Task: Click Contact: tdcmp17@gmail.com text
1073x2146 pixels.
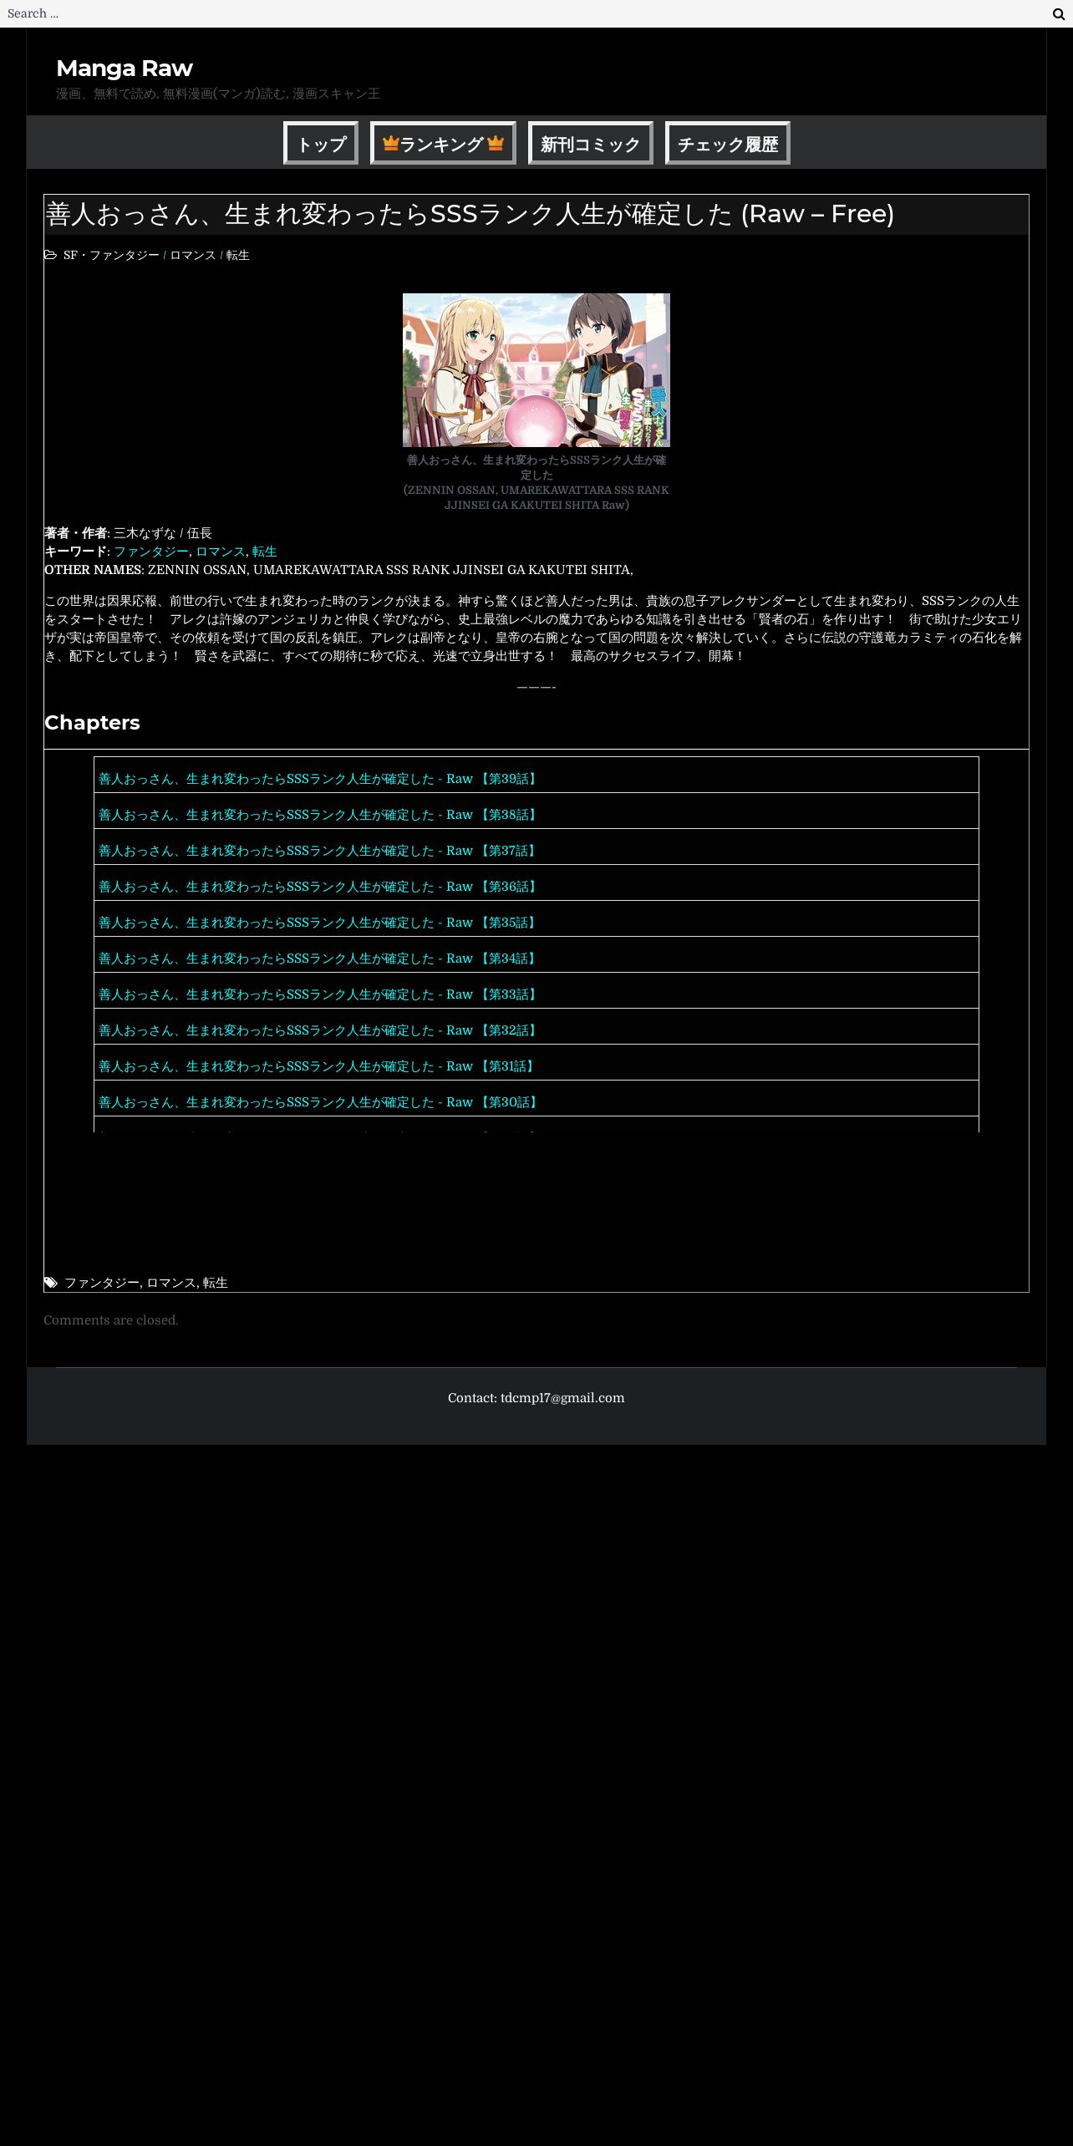Action: [x=536, y=1398]
